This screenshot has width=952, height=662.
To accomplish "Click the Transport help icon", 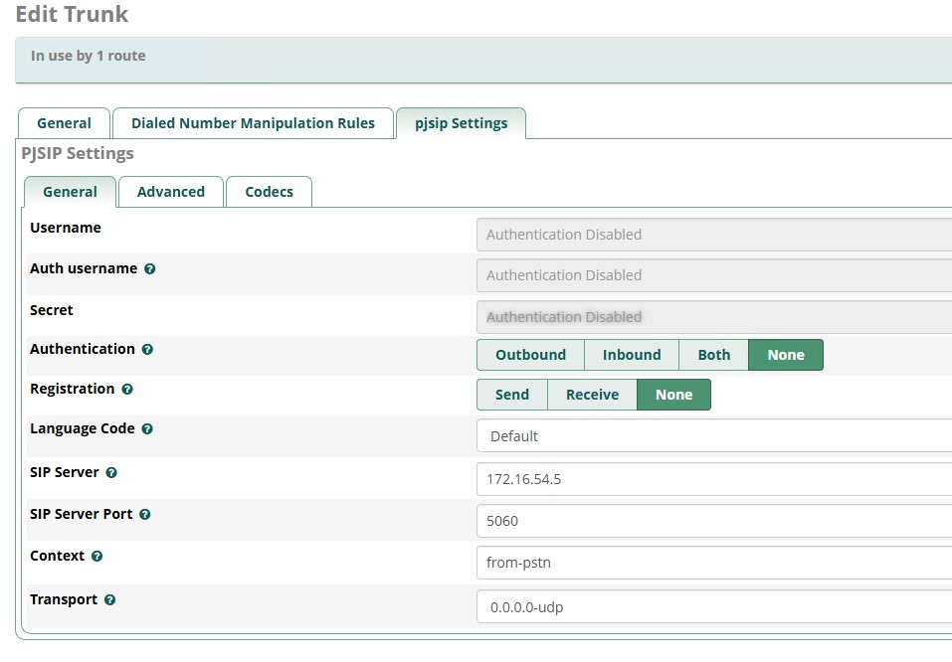I will click(109, 600).
